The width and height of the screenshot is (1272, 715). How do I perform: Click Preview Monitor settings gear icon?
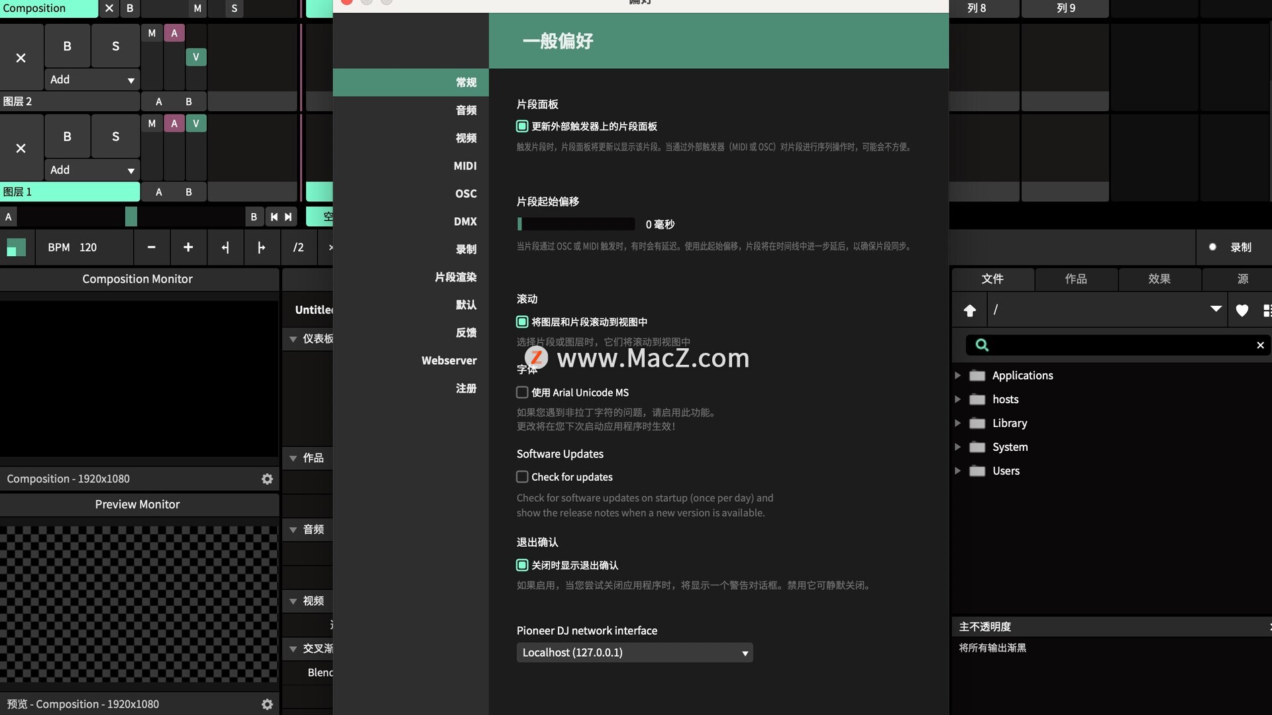coord(267,704)
